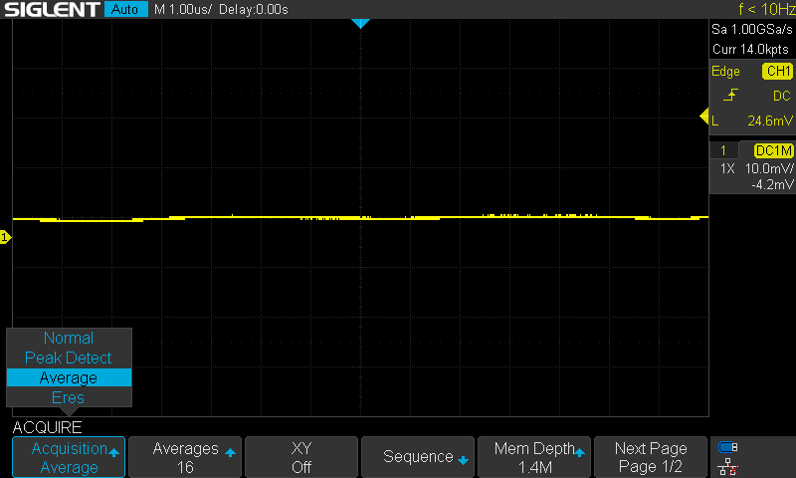The width and height of the screenshot is (796, 478).
Task: Select Eres acquisition mode
Action: (69, 398)
